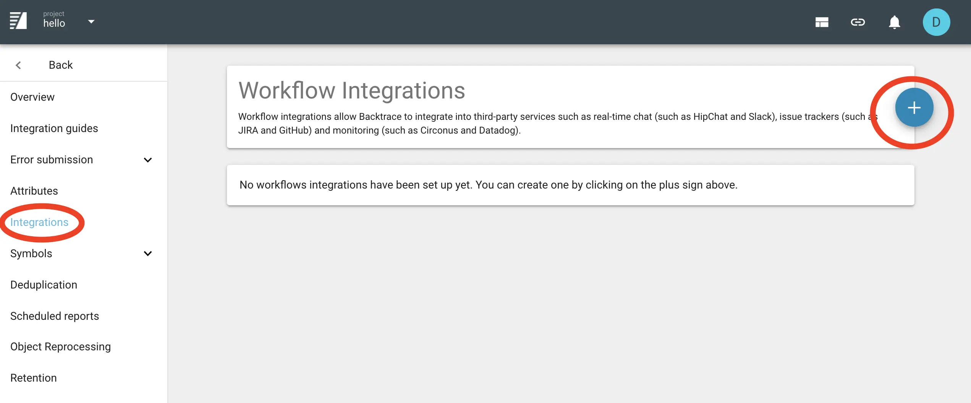
Task: Open the dashboard layout icon in header
Action: click(822, 22)
